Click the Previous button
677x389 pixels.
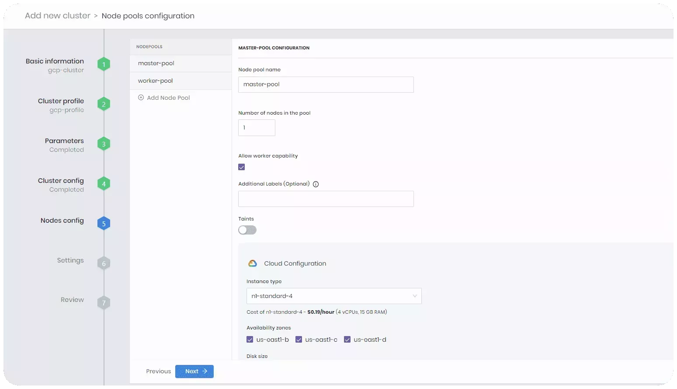click(x=159, y=371)
